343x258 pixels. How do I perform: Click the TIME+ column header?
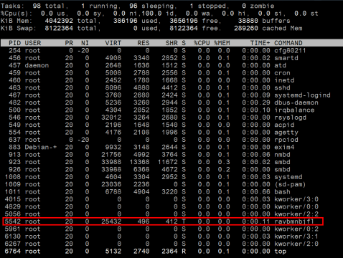click(260, 43)
